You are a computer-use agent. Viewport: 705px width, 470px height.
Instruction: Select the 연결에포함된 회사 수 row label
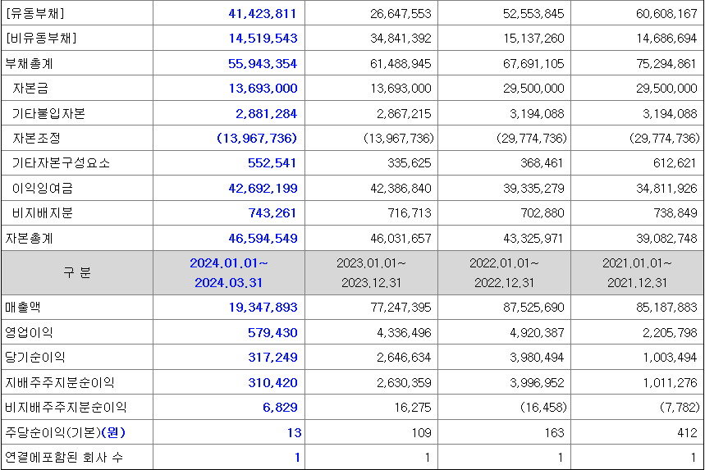pos(64,457)
